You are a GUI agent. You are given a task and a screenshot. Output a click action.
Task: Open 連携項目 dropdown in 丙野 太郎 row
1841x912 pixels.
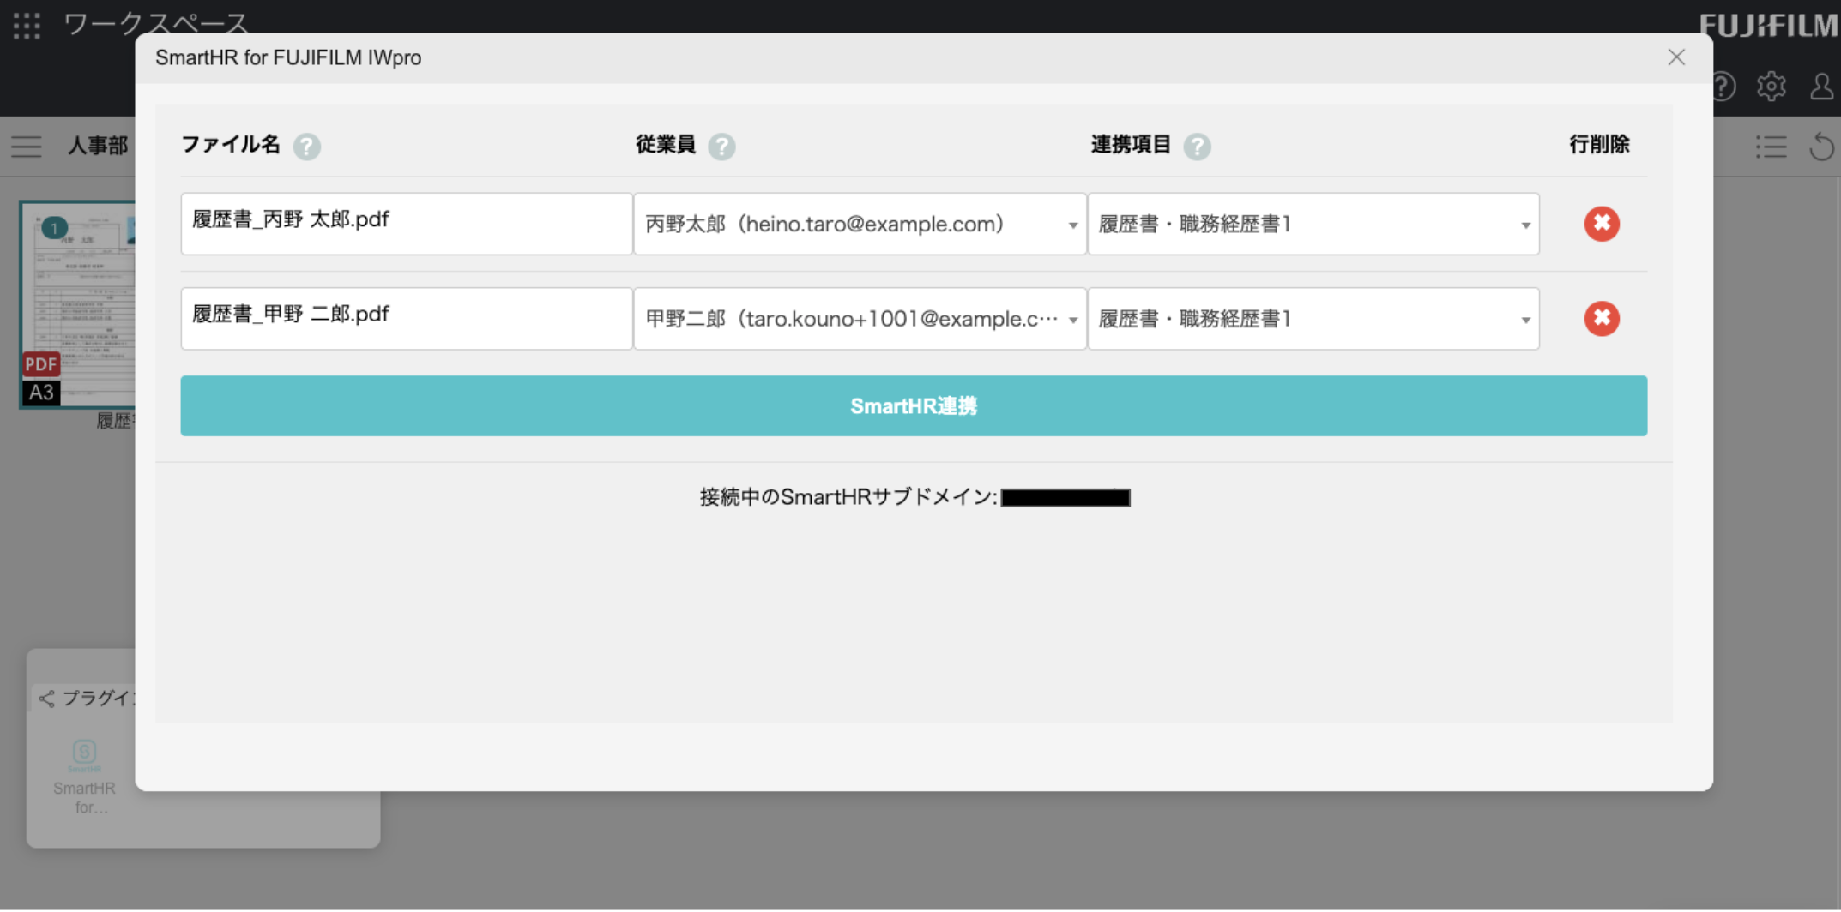1313,224
